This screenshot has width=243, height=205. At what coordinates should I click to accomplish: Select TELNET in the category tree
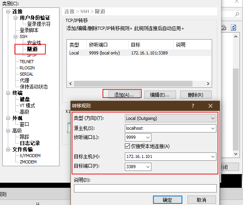pos(27,62)
